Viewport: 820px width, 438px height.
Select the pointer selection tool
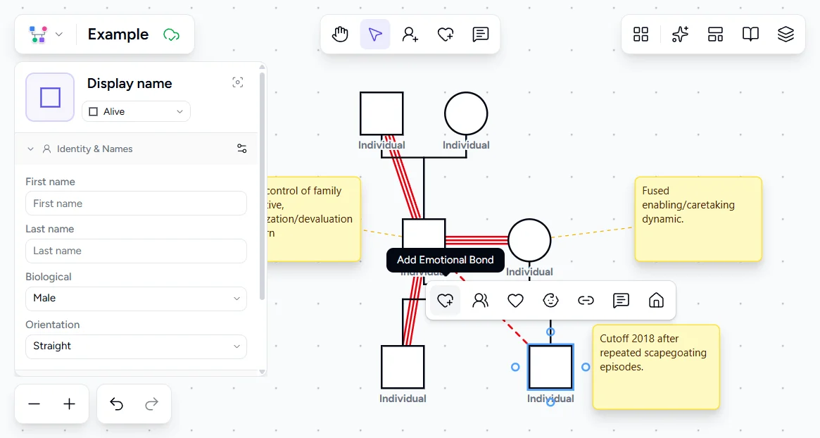click(x=375, y=35)
